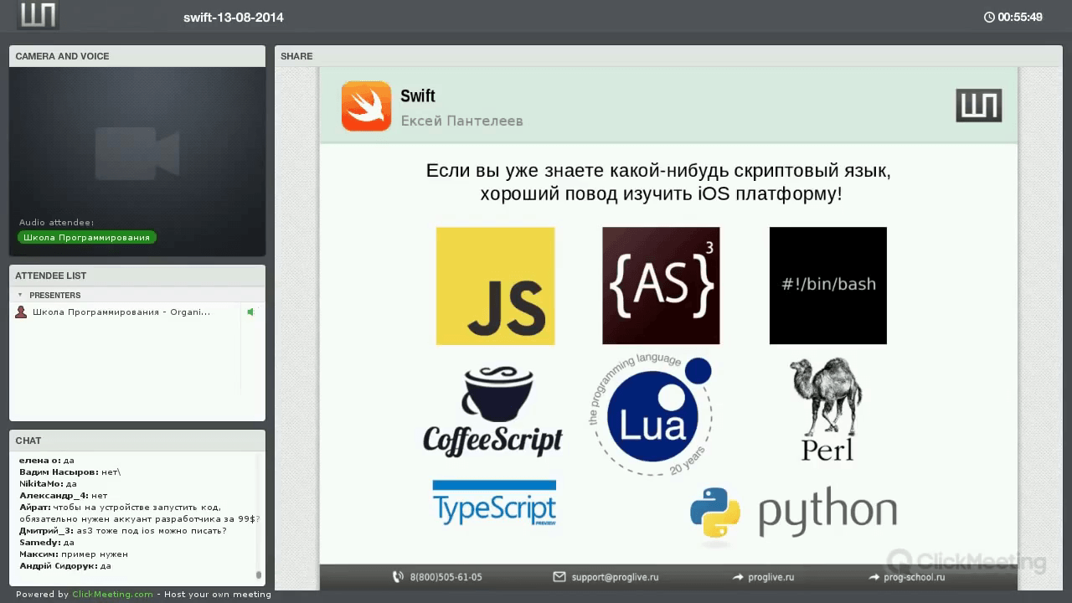1072x603 pixels.
Task: Click chat message "Александр_4: нет"
Action: pos(64,496)
